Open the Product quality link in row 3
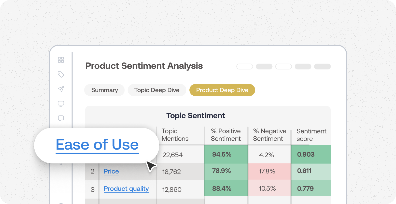This screenshot has width=396, height=204. [126, 189]
